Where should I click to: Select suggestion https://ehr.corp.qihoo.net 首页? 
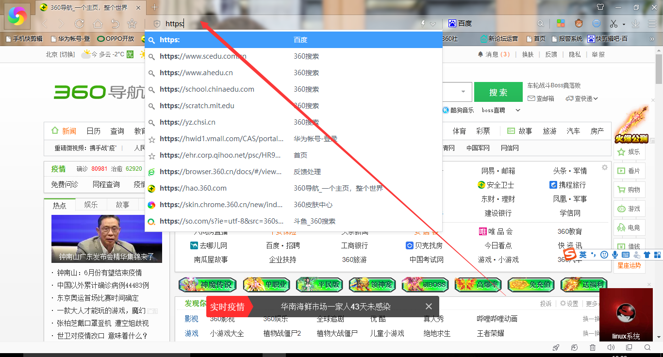tap(294, 155)
